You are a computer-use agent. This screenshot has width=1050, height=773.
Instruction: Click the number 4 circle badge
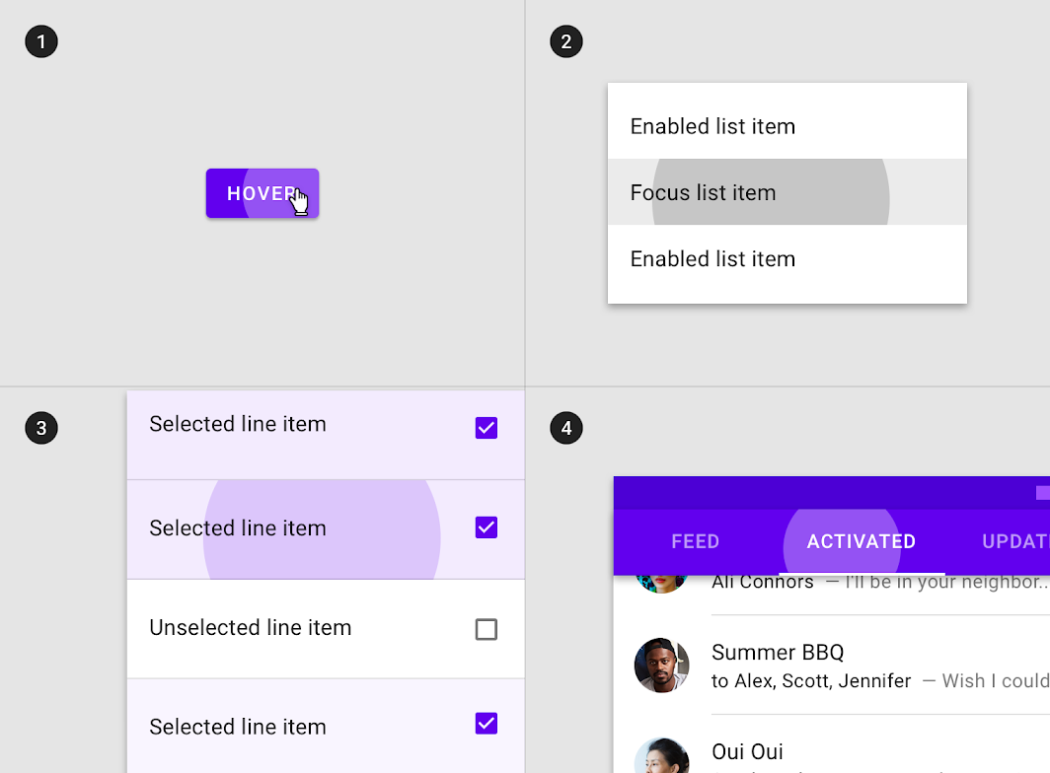pos(566,428)
